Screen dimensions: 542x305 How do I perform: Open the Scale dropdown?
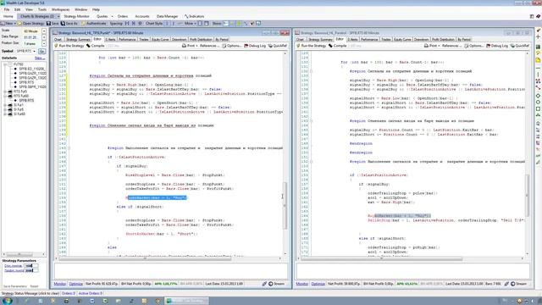[x=44, y=31]
